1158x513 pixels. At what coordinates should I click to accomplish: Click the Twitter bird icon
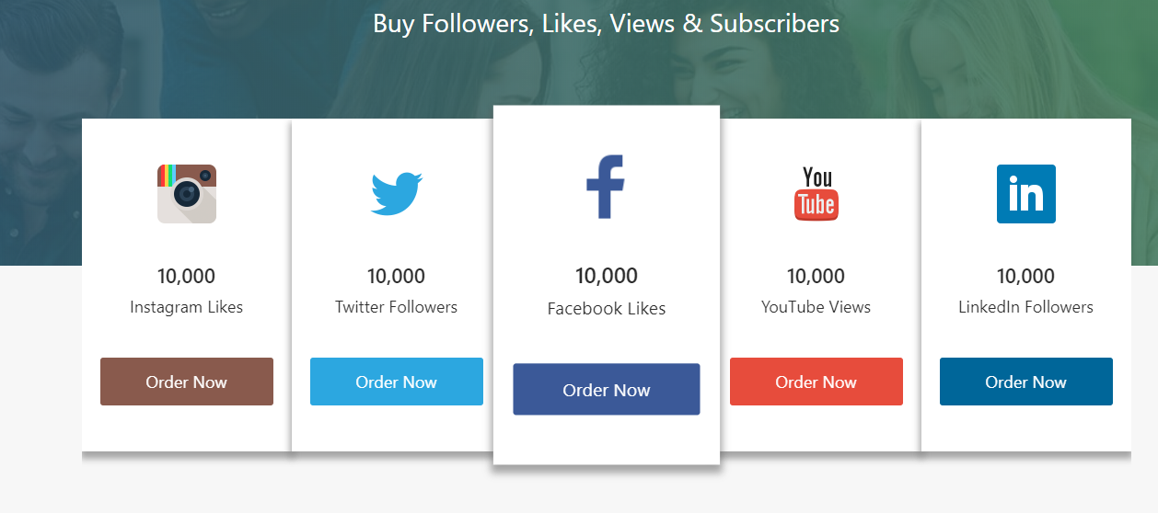point(397,193)
